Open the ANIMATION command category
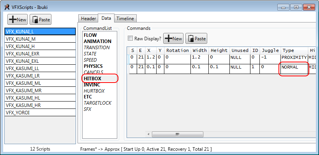The image size is (319, 155). point(97,41)
